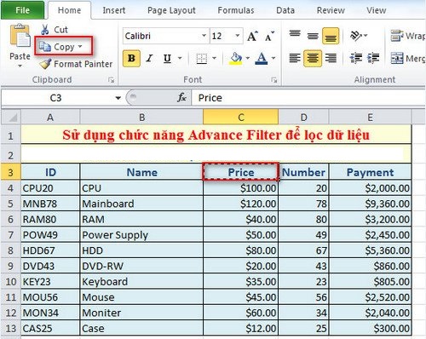Image resolution: width=426 pixels, height=339 pixels.
Task: Select the Number header cell
Action: pos(303,172)
